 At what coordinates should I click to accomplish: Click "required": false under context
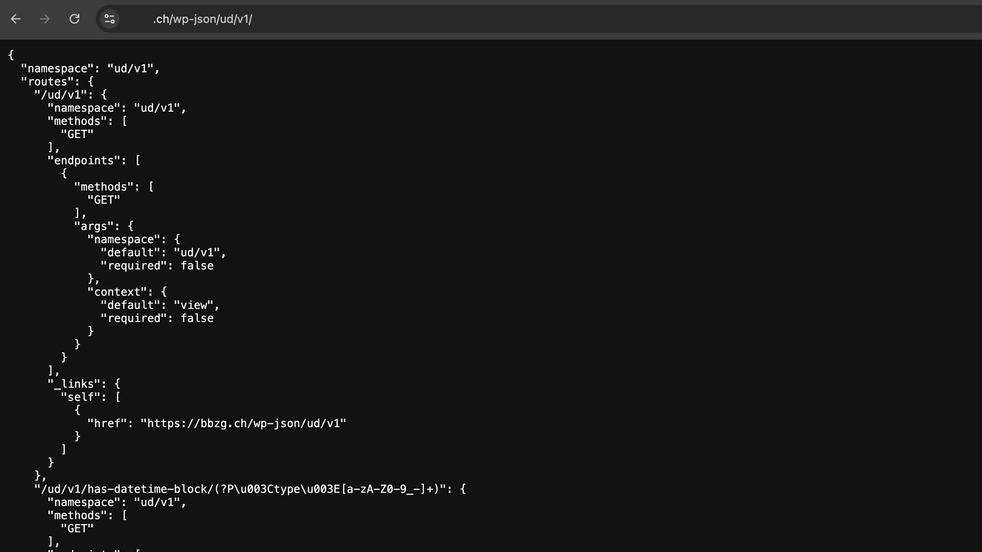tap(157, 318)
